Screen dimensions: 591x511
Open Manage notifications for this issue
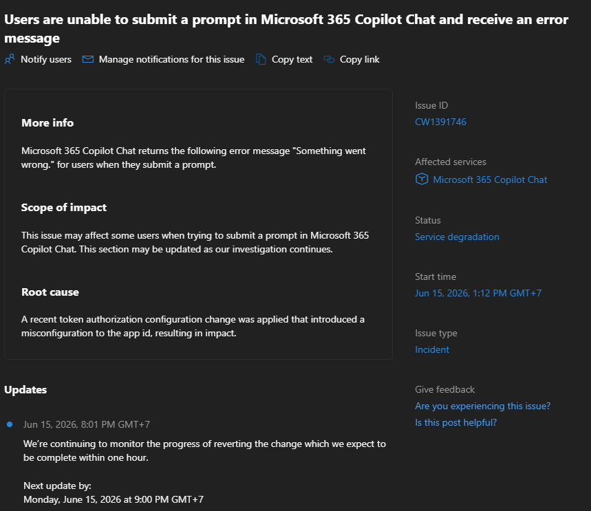click(163, 59)
